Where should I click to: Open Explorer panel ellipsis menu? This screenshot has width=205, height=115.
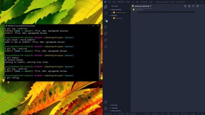[x=127, y=6]
